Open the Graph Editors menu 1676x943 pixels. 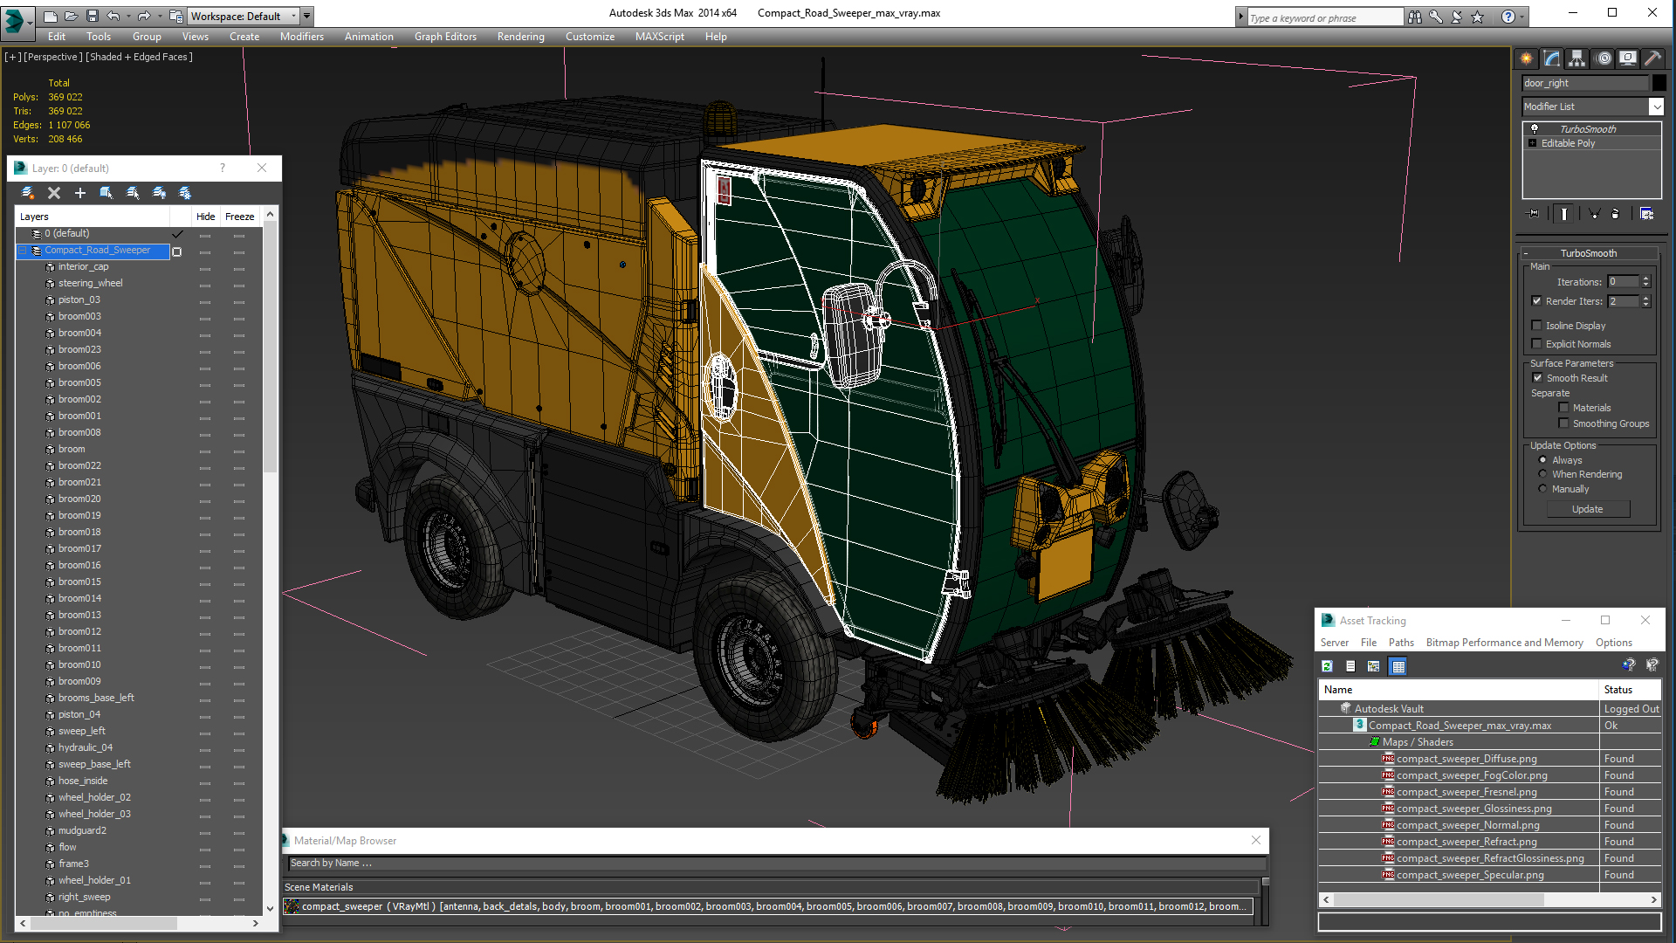point(445,37)
